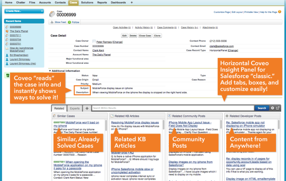
Task: Click the help question mark icon
Action: [x=280, y=12]
